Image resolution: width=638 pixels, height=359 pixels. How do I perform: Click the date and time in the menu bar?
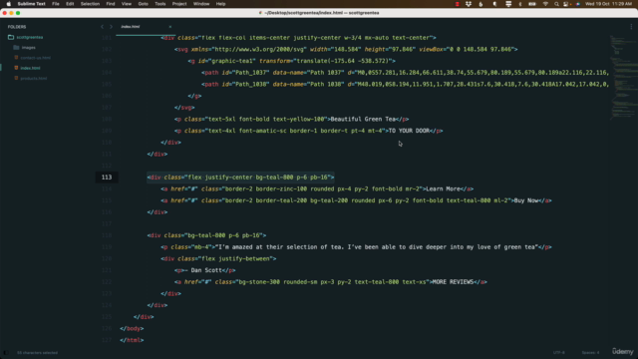tap(608, 4)
